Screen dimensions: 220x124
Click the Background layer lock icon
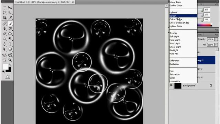[211, 85]
